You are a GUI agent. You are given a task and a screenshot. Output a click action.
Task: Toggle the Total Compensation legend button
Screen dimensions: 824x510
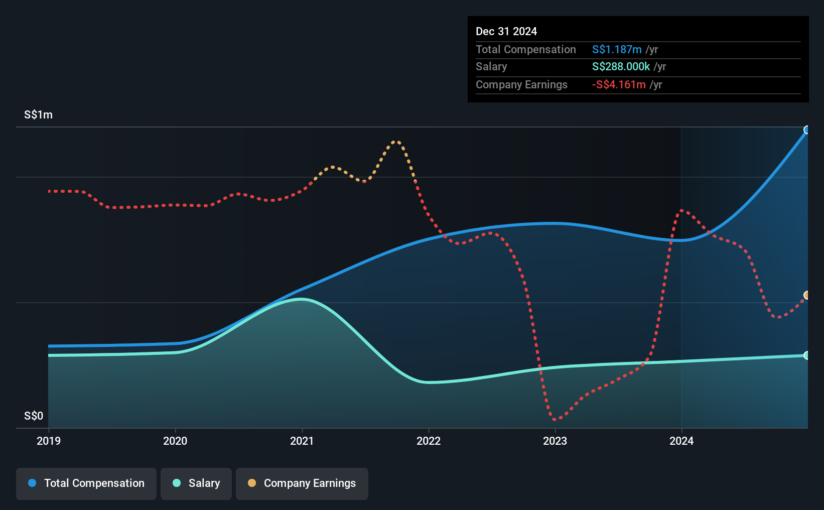click(86, 483)
